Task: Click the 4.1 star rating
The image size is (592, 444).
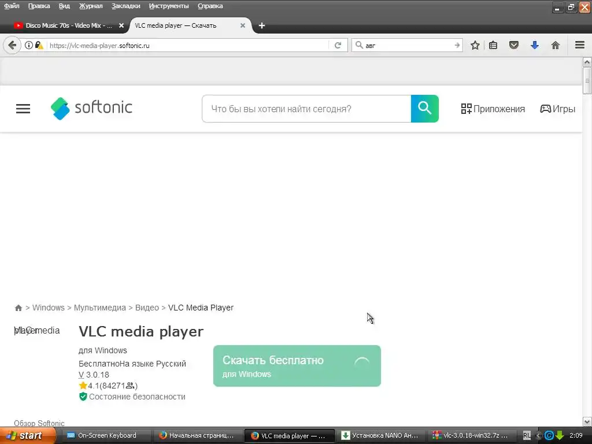Action: [x=108, y=386]
